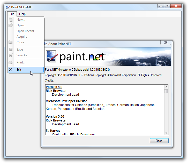Image resolution: width=188 pixels, height=163 pixels.
Task: Click the copyright 2008 dotPDN LLC line
Action: [104, 75]
